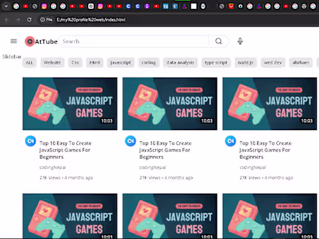Choose the type script category chip

coord(216,62)
